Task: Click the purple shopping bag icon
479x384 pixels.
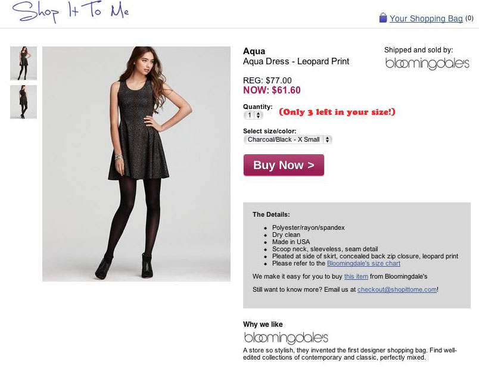Action: click(x=383, y=18)
